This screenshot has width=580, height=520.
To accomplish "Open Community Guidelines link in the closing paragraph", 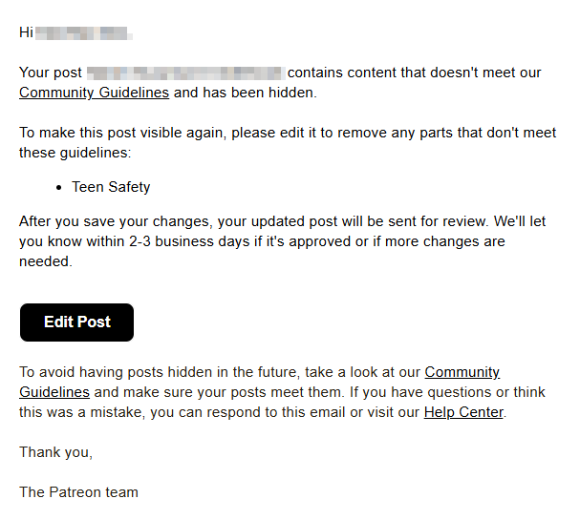I will (259, 382).
